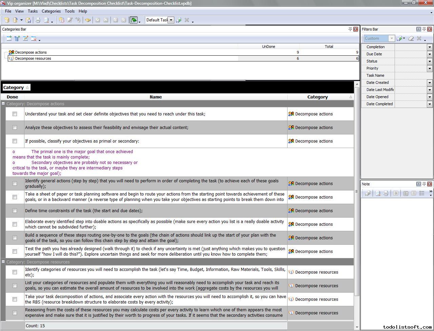The height and width of the screenshot is (331, 434).
Task: Check Done box for 'Understand your task' row
Action: pos(15,114)
